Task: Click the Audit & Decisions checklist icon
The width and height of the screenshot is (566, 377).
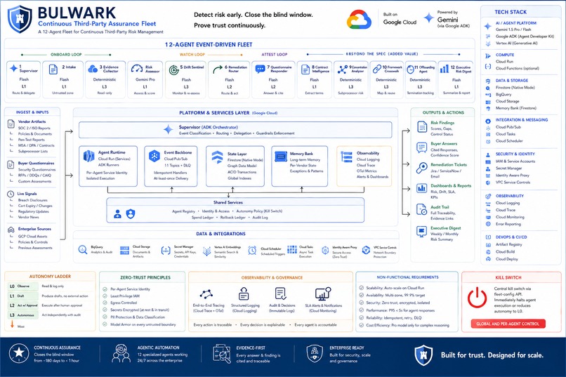Action: click(x=280, y=293)
